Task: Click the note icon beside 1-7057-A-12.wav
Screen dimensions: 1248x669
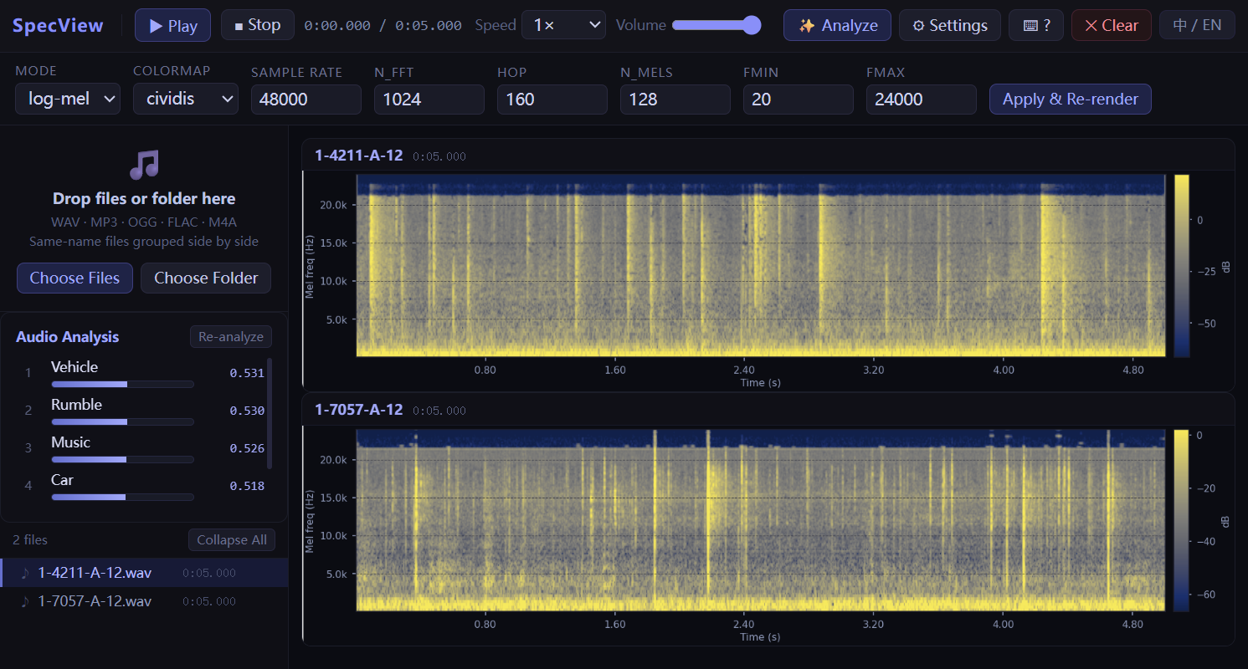Action: click(25, 601)
